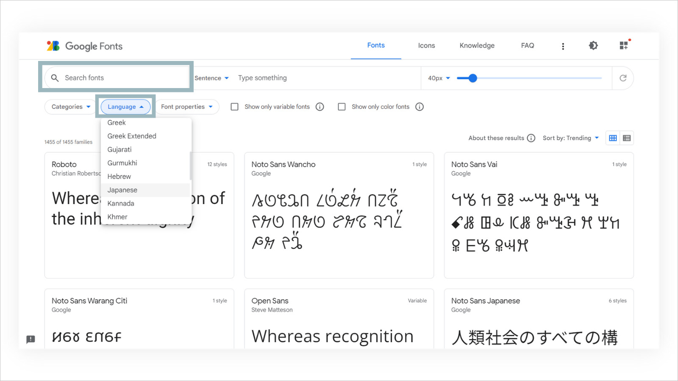Screen dimensions: 678x381
Task: Click About these results link
Action: pos(496,138)
